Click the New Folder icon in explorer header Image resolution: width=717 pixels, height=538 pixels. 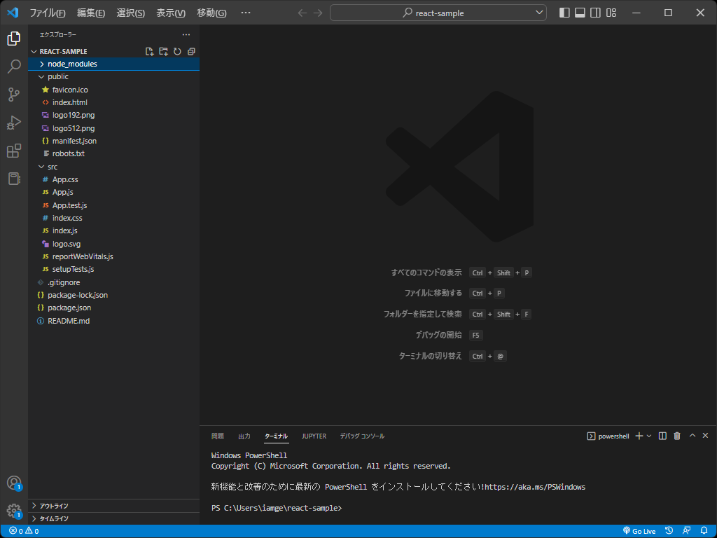[x=163, y=51]
